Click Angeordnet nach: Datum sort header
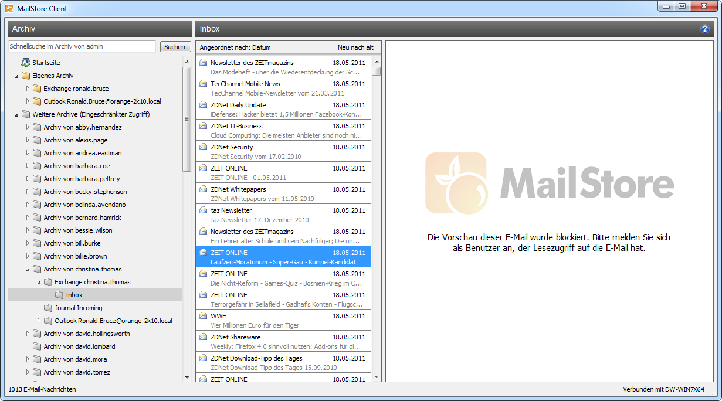Image resolution: width=722 pixels, height=401 pixels. click(265, 47)
